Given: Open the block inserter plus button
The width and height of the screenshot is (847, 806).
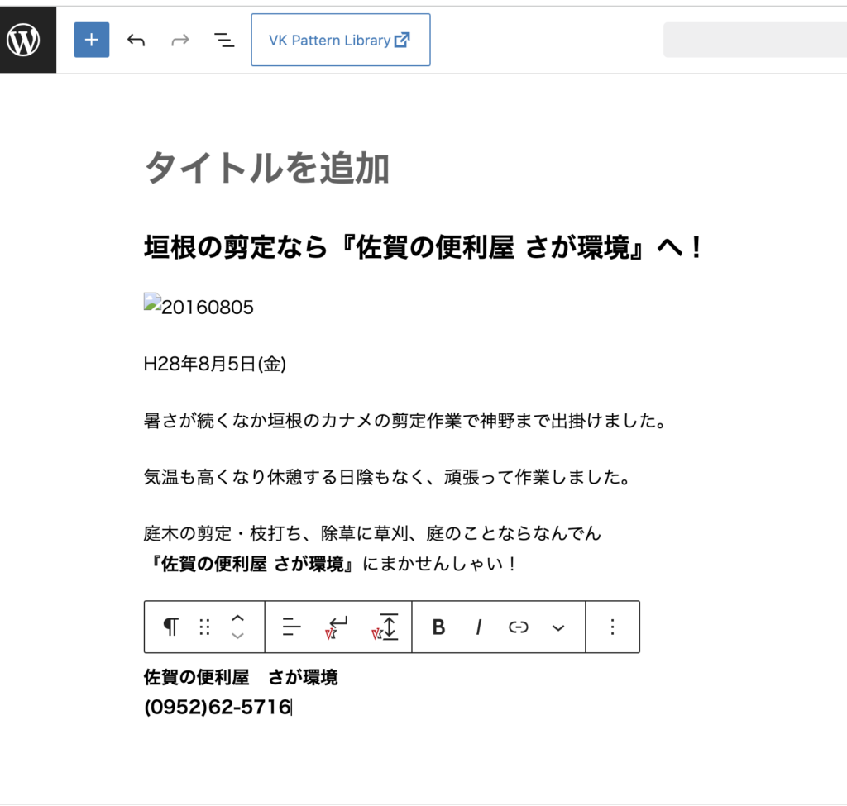Looking at the screenshot, I should tap(91, 40).
